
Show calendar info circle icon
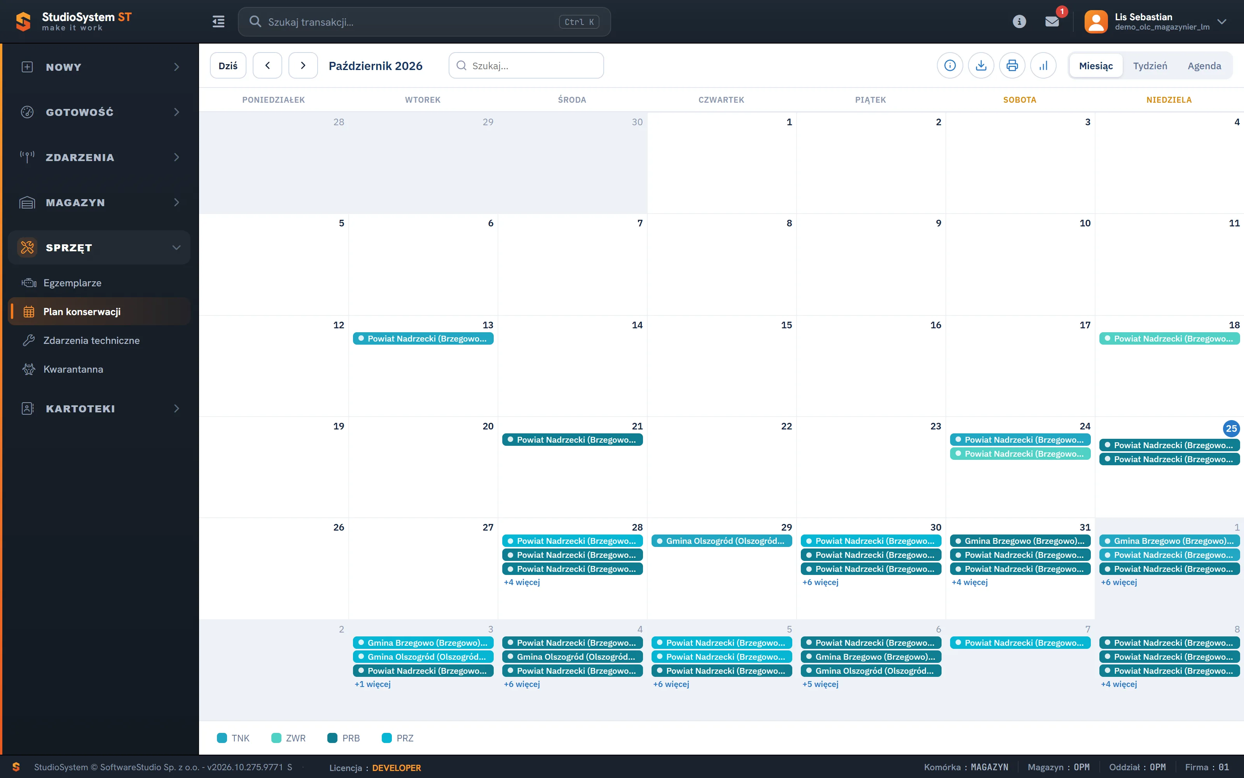click(x=950, y=66)
